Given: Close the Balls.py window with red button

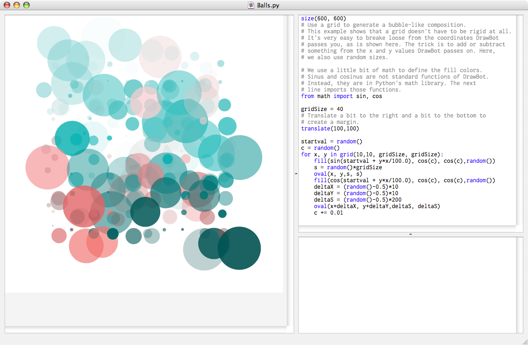Looking at the screenshot, I should tap(7, 5).
